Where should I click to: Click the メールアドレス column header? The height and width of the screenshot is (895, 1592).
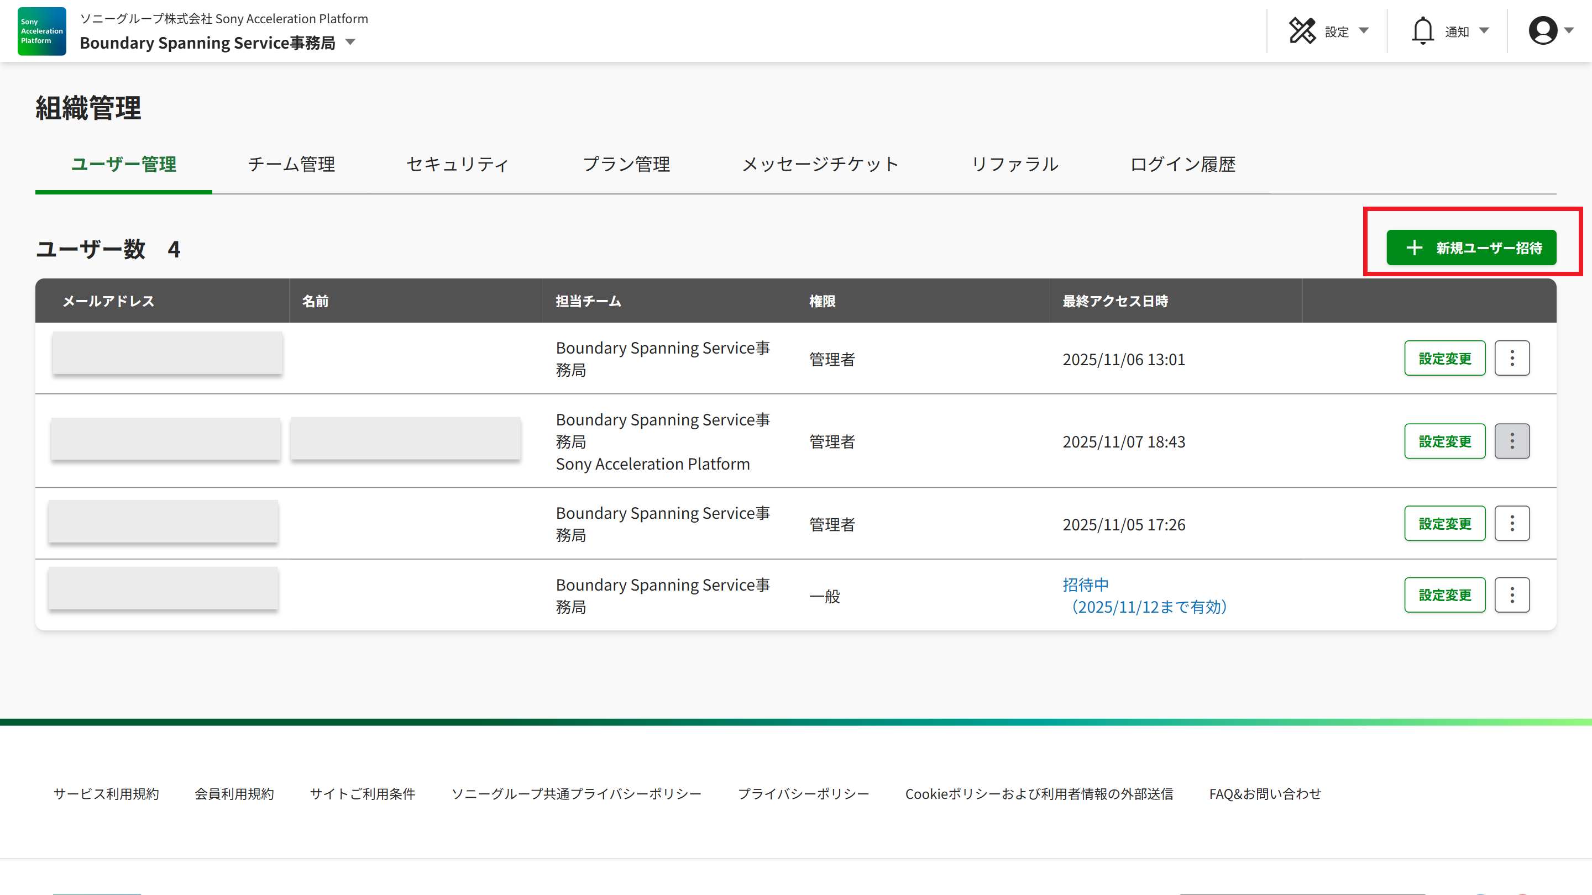point(108,302)
